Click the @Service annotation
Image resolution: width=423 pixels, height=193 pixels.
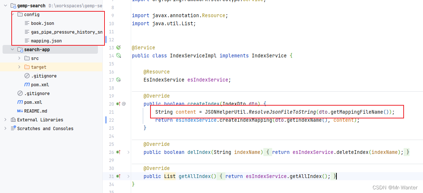[144, 48]
